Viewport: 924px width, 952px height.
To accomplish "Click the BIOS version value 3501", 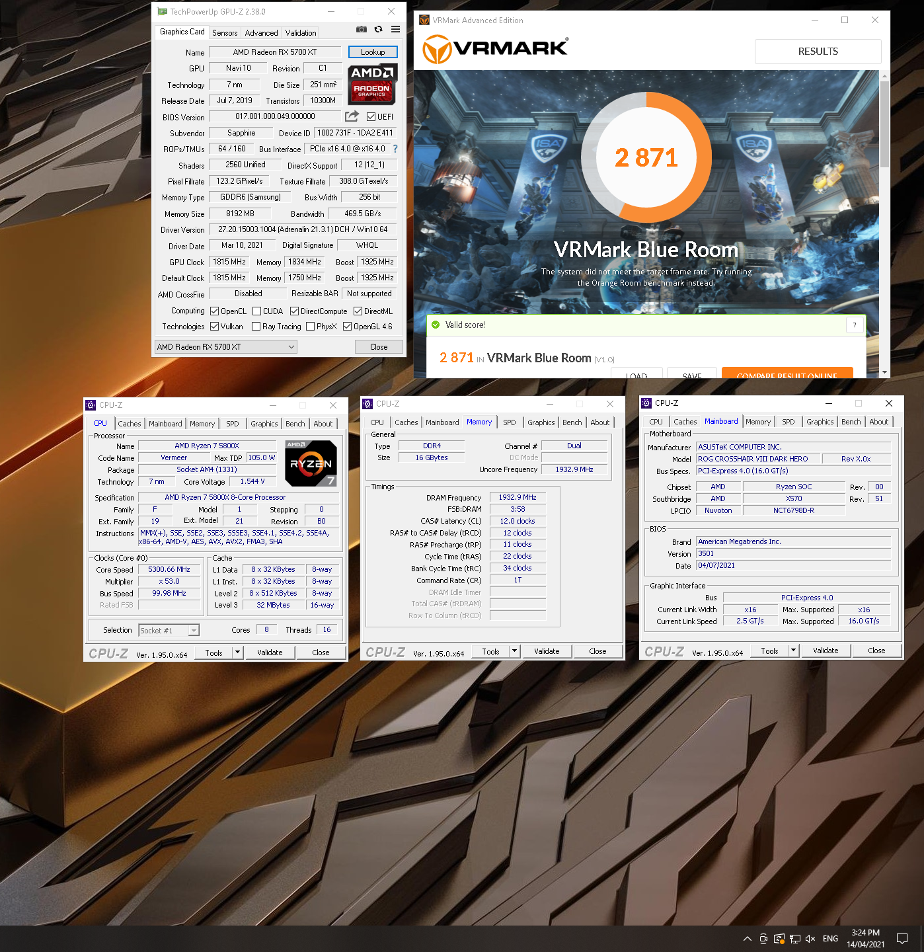I will (x=794, y=553).
